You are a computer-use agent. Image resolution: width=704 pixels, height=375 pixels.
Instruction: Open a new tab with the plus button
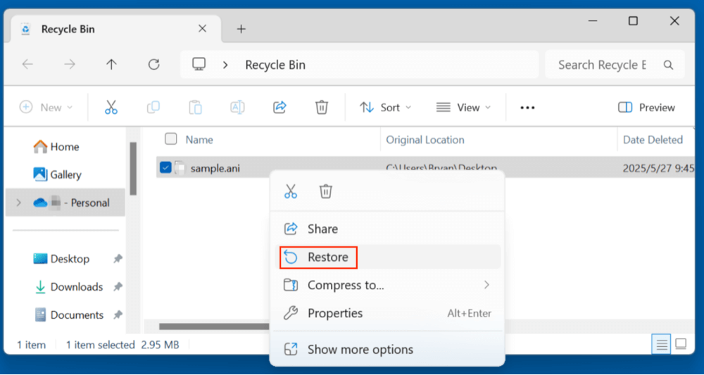241,29
